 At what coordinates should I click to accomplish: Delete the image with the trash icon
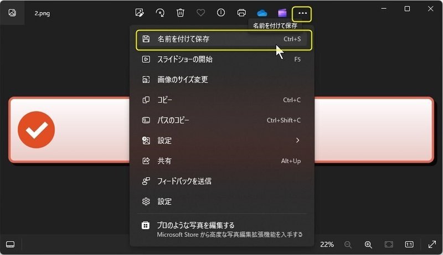[181, 13]
